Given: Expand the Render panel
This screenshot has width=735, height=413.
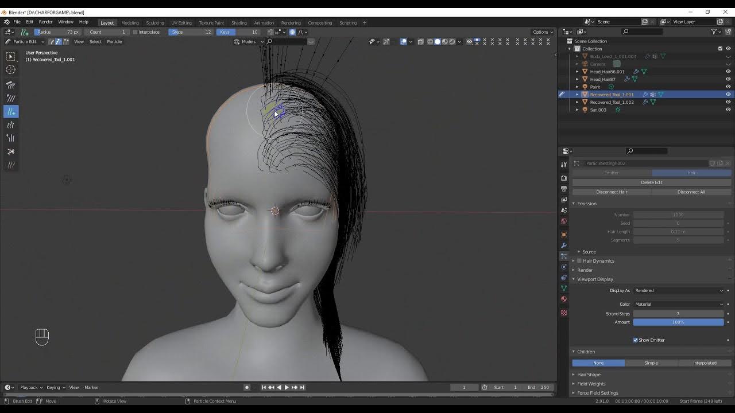Looking at the screenshot, I should (x=585, y=270).
